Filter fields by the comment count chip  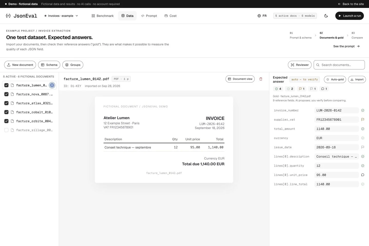324,89
